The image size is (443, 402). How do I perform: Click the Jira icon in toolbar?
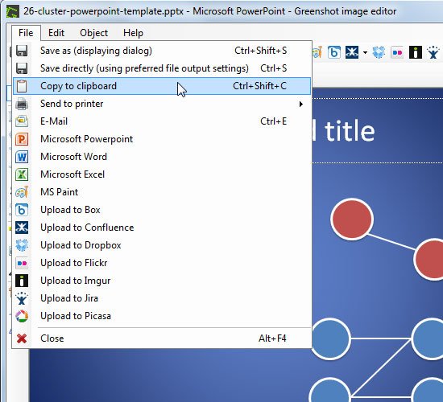click(433, 52)
